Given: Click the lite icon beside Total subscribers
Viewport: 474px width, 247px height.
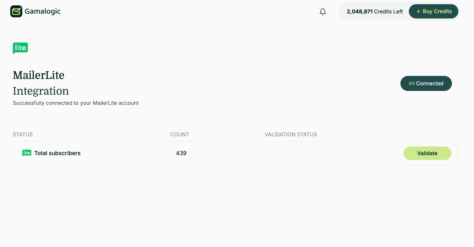Looking at the screenshot, I should tap(27, 153).
